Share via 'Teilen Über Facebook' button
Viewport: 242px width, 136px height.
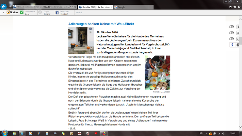[62, 13]
